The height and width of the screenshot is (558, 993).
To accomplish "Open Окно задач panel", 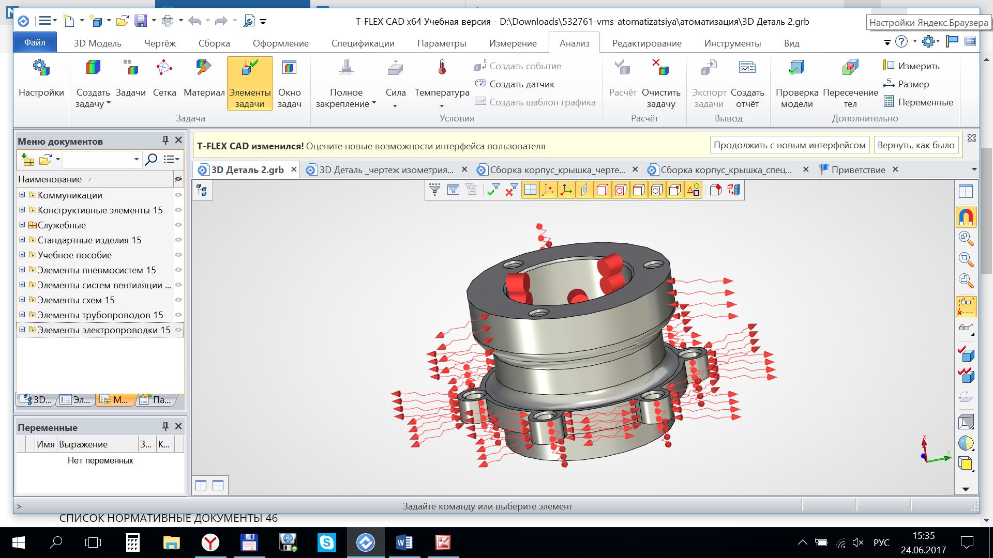I will [x=289, y=83].
